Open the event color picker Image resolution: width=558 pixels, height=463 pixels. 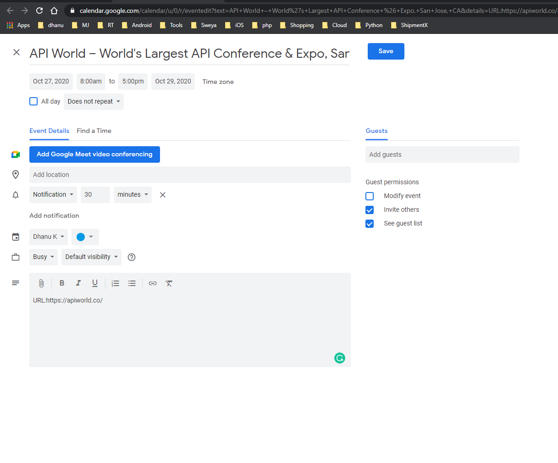pyautogui.click(x=85, y=237)
